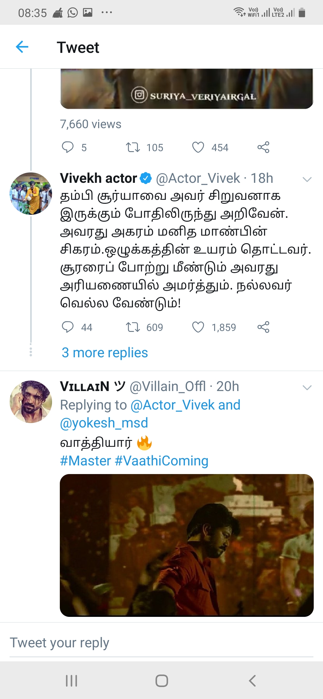
Task: Open the #VaathiComing hashtag
Action: click(x=161, y=461)
